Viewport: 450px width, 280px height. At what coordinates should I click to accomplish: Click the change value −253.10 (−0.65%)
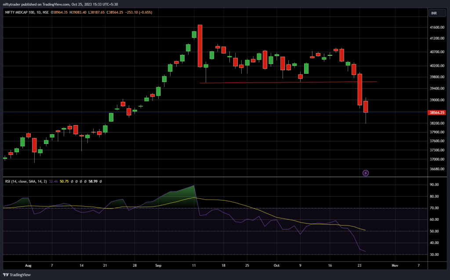point(139,12)
